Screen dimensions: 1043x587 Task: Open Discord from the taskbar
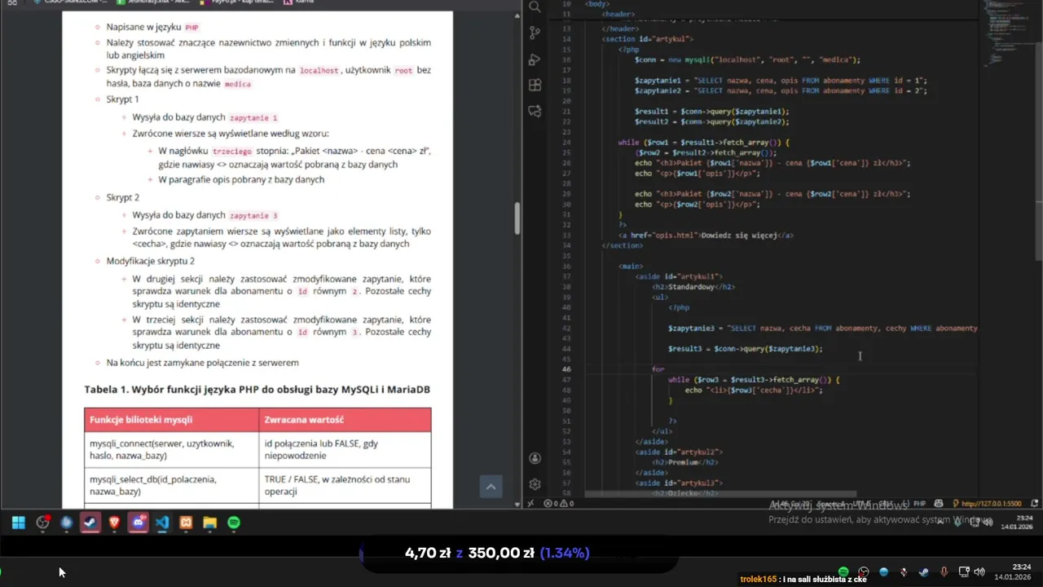(x=138, y=523)
